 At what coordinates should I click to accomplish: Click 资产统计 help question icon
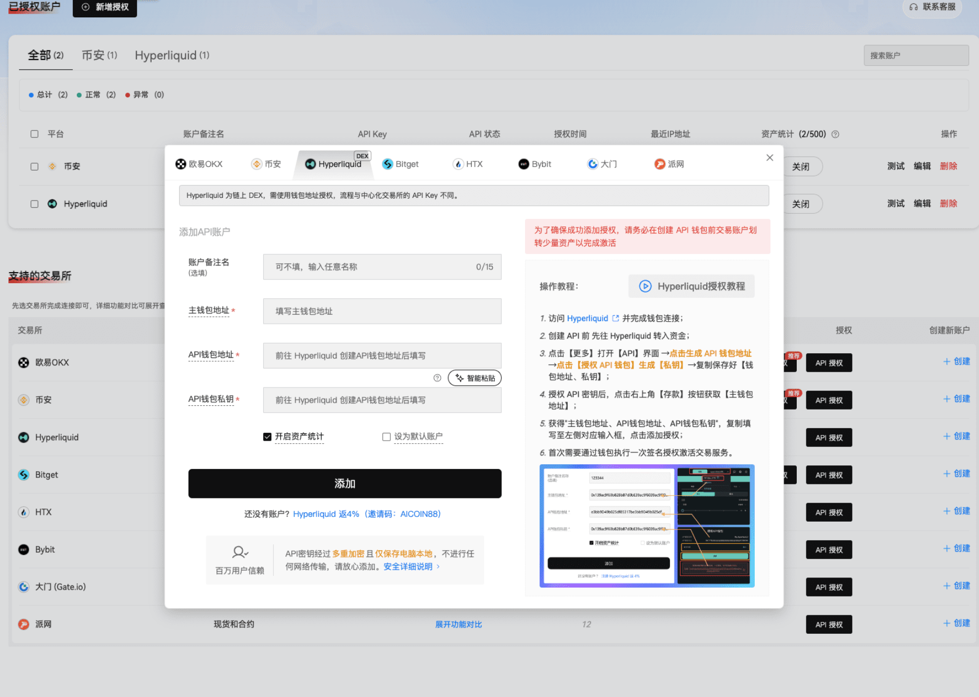point(835,134)
